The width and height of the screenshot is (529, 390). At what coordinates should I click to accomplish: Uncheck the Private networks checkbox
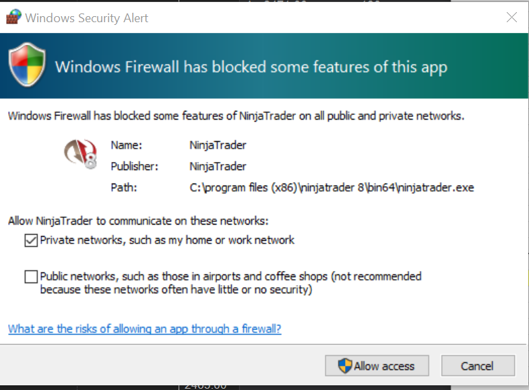31,240
